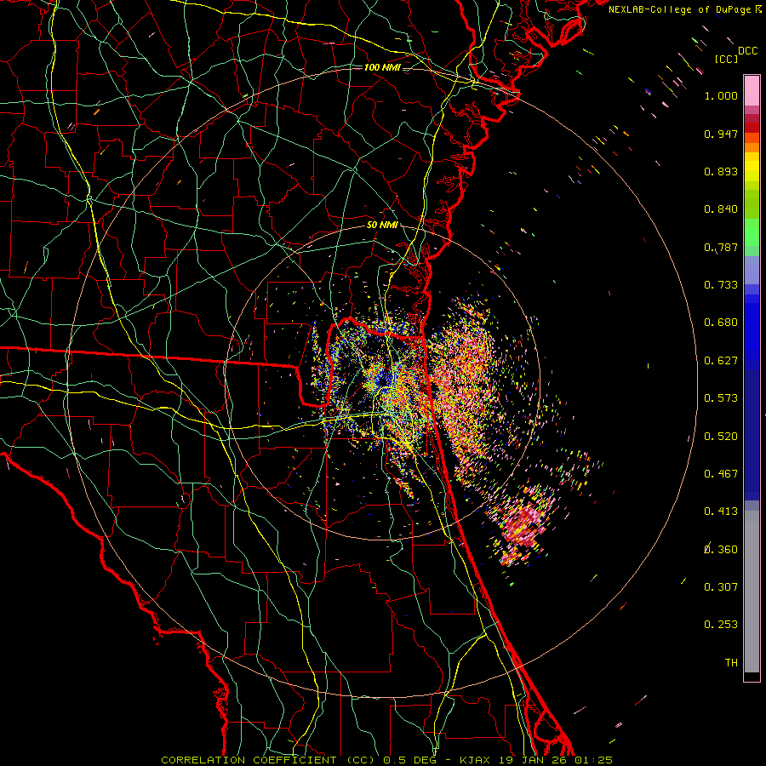Screen dimensions: 766x766
Task: Select the 0.840 legend value
Action: click(x=721, y=209)
